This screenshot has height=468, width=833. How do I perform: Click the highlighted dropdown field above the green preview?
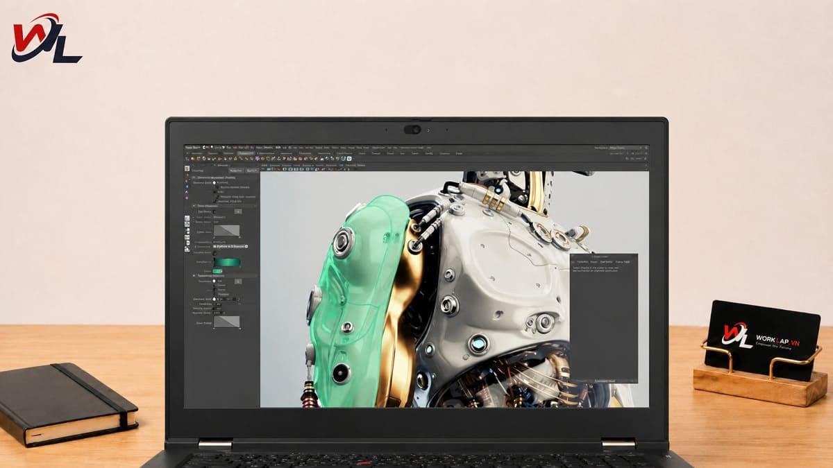coord(230,247)
